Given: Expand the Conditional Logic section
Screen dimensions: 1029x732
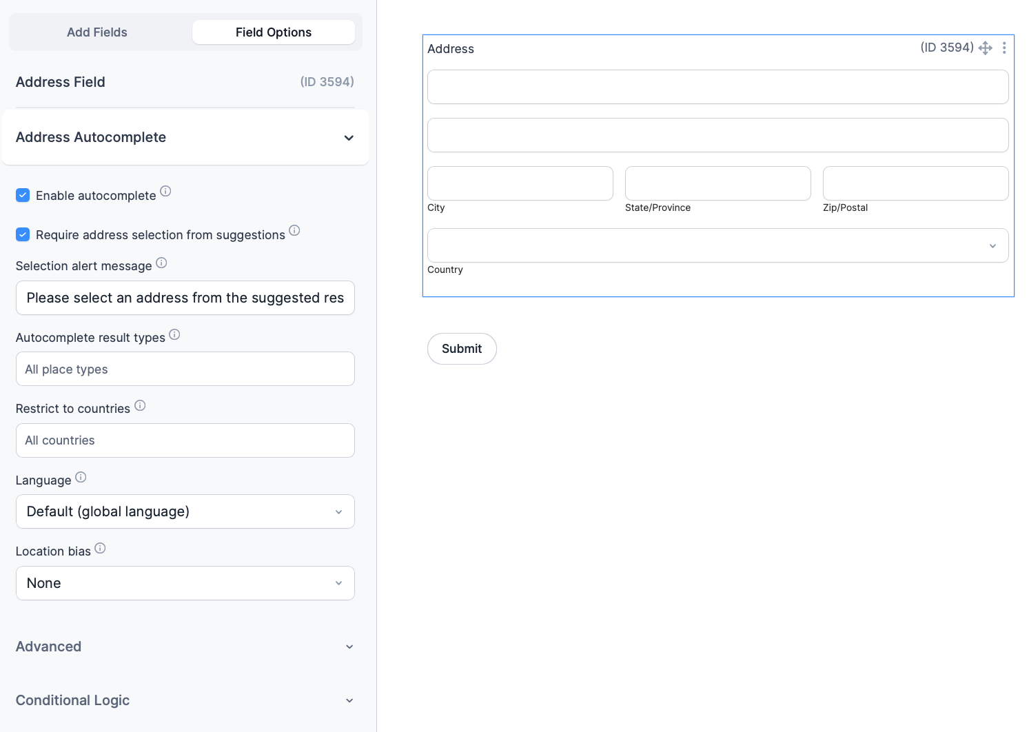Looking at the screenshot, I should [185, 700].
